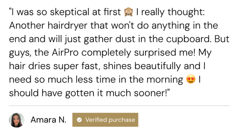Image resolution: width=240 pixels, height=133 pixels.
Task: Click the verified checkmark badge icon
Action: (x=79, y=120)
